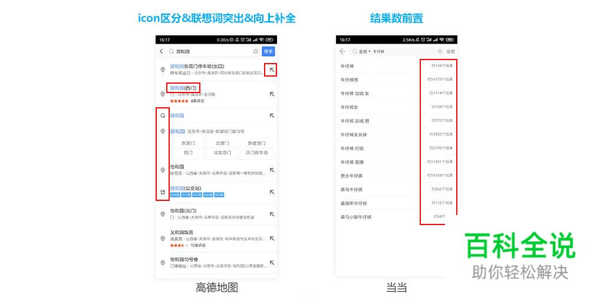Click the five-star rating under 颐和园(西门)

pos(179,101)
